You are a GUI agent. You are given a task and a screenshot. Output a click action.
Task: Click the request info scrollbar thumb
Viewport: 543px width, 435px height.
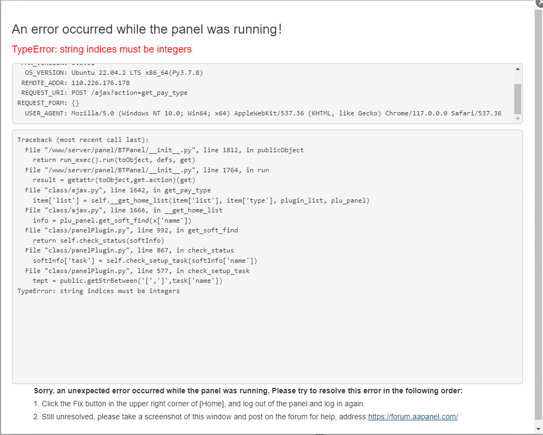[518, 98]
